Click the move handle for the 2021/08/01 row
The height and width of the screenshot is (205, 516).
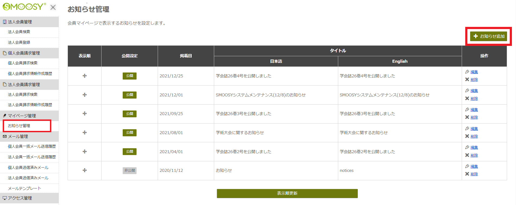tap(85, 133)
